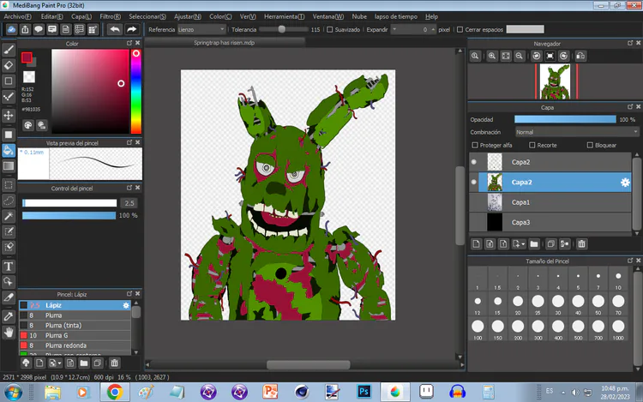Open the Capa menu in menu bar
This screenshot has height=402, width=643.
tap(81, 16)
